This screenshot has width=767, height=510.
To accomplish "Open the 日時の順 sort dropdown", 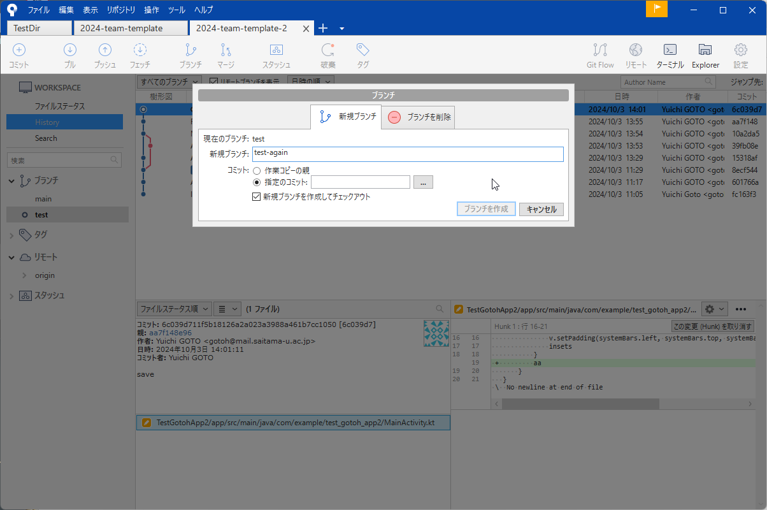I will coord(311,82).
